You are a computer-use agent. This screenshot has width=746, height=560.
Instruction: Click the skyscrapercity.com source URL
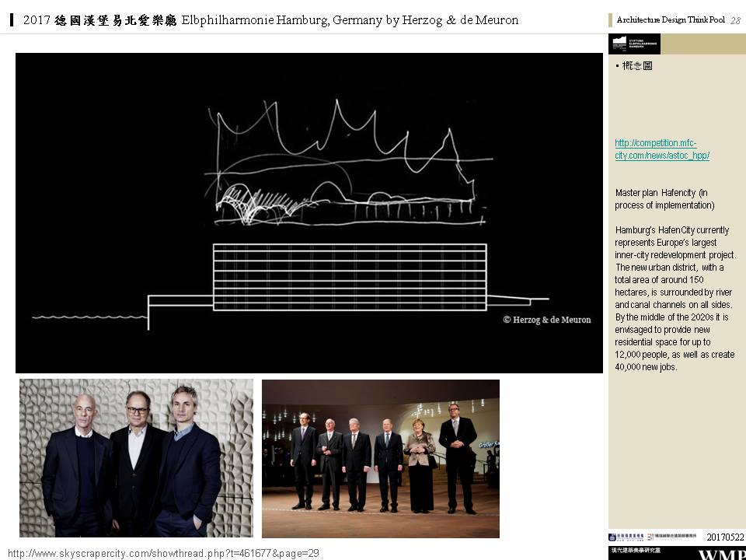tap(163, 553)
